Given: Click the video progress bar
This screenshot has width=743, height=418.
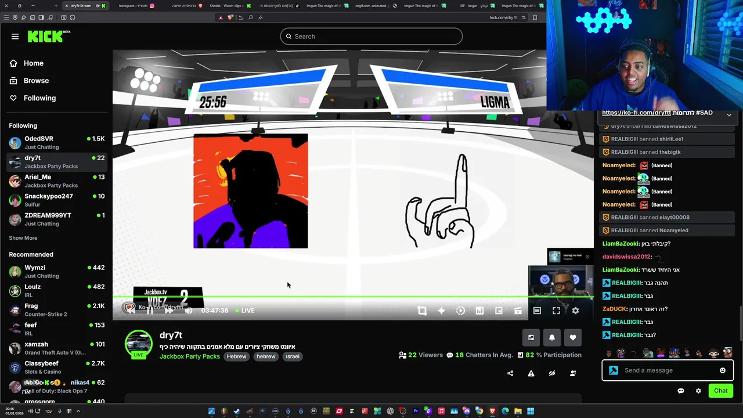Looking at the screenshot, I should tap(354, 298).
